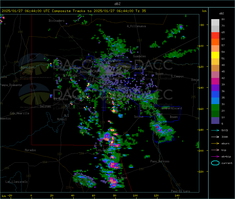The image size is (235, 199).
Task: Click the 'El_Desvio' label on map
Action: (61, 99)
